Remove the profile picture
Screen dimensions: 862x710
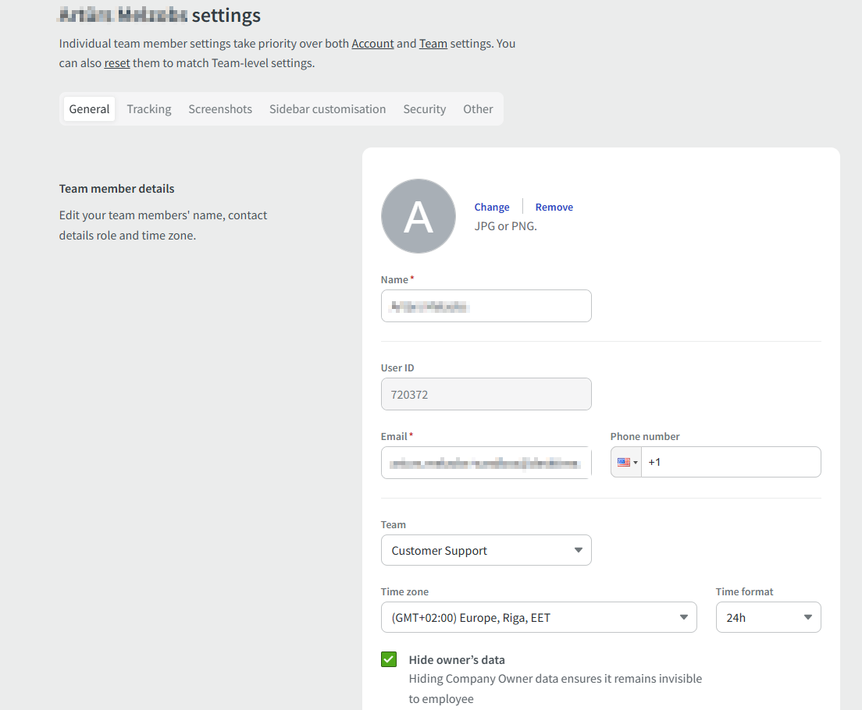click(554, 207)
